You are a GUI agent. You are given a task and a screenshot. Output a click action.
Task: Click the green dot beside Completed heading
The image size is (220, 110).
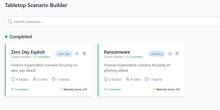[x=6, y=37]
